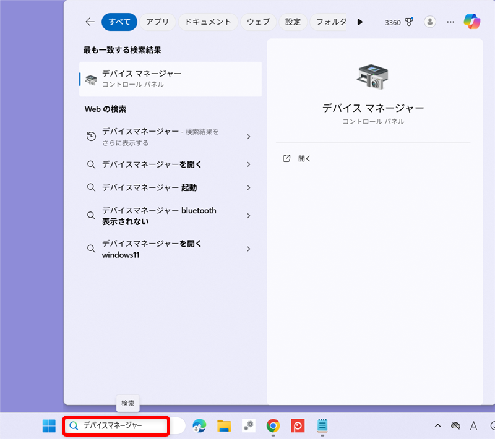
Task: Click the back arrow in the search panel
Action: (x=89, y=22)
